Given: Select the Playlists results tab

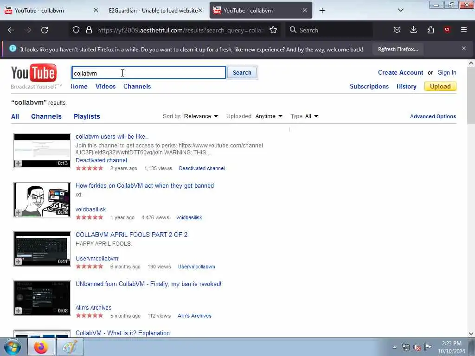Looking at the screenshot, I should click(87, 116).
